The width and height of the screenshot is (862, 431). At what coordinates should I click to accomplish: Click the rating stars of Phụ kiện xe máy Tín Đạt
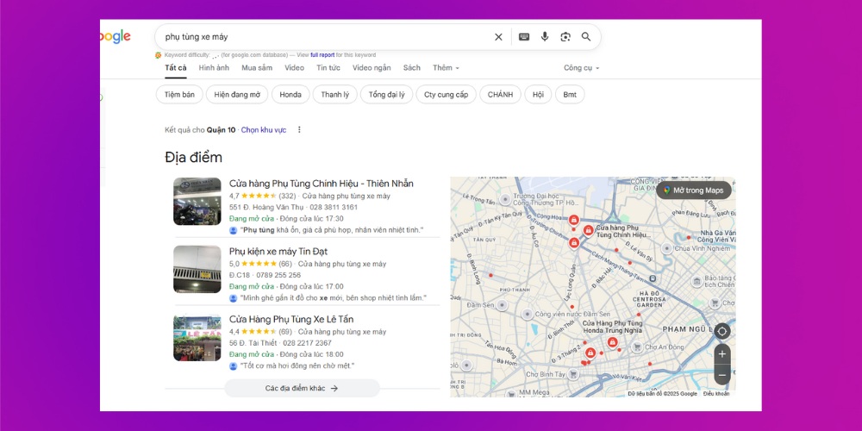[x=259, y=264]
